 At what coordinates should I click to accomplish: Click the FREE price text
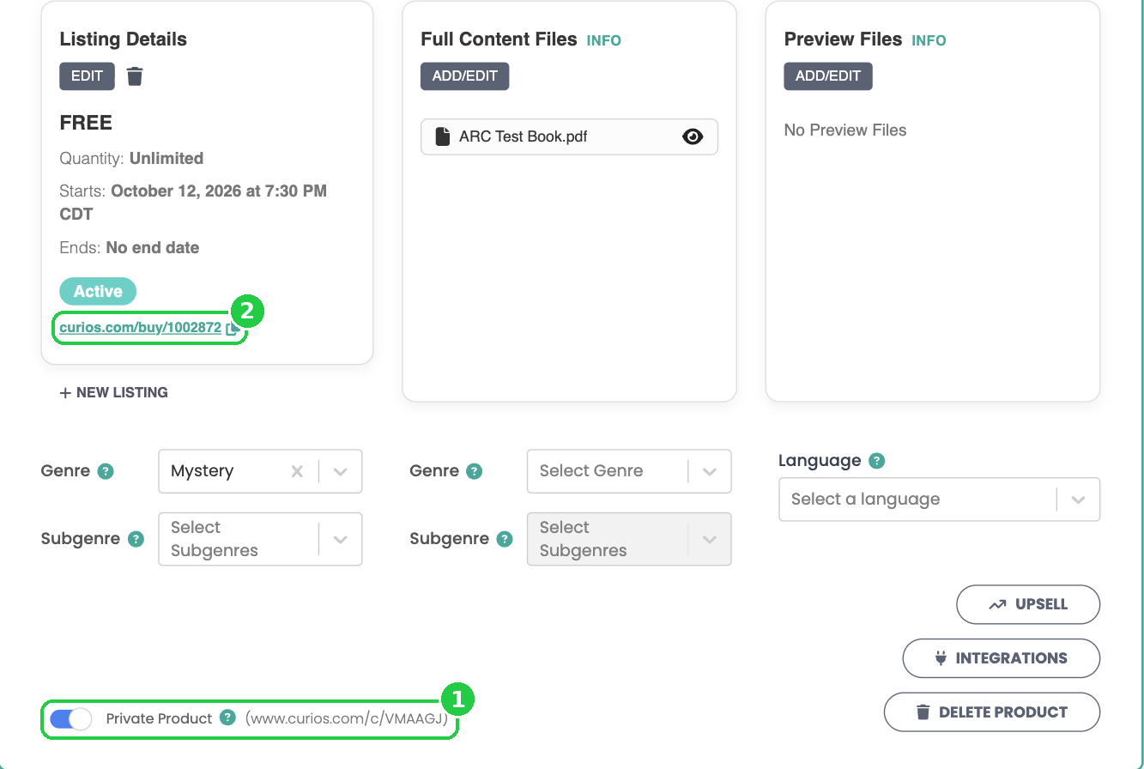tap(86, 123)
